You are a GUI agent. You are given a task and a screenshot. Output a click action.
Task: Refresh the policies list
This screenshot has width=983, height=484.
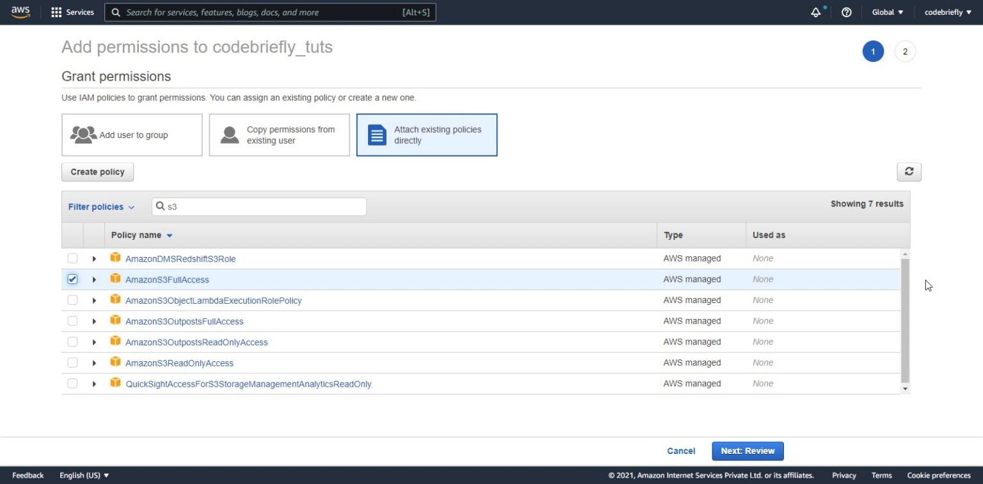[x=909, y=171]
